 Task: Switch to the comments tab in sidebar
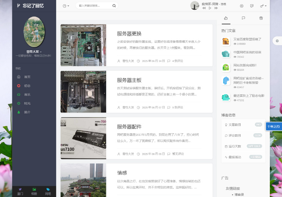pos(243,18)
